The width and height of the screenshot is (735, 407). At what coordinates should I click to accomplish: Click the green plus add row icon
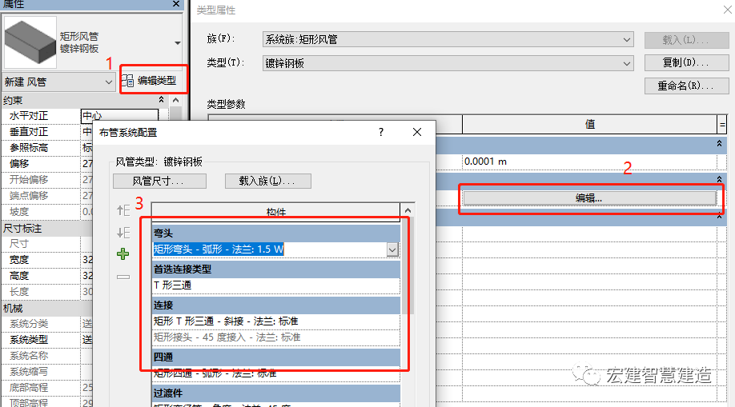tap(122, 254)
